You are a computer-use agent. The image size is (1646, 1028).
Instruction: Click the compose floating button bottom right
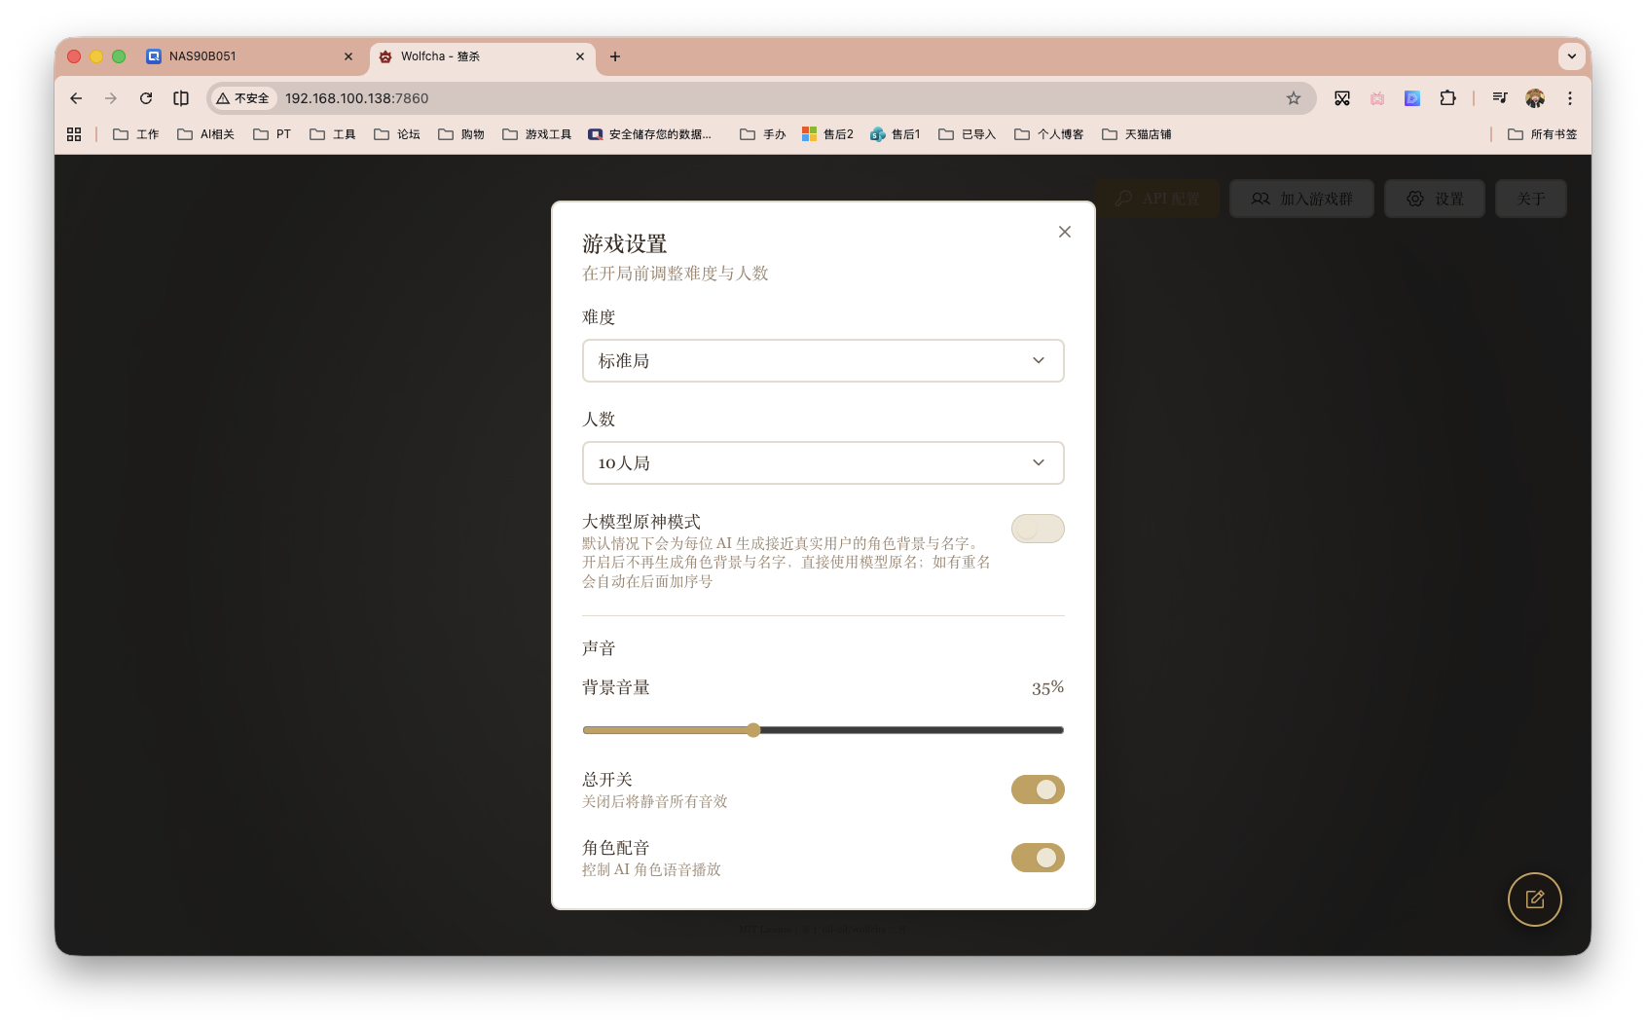1534,899
